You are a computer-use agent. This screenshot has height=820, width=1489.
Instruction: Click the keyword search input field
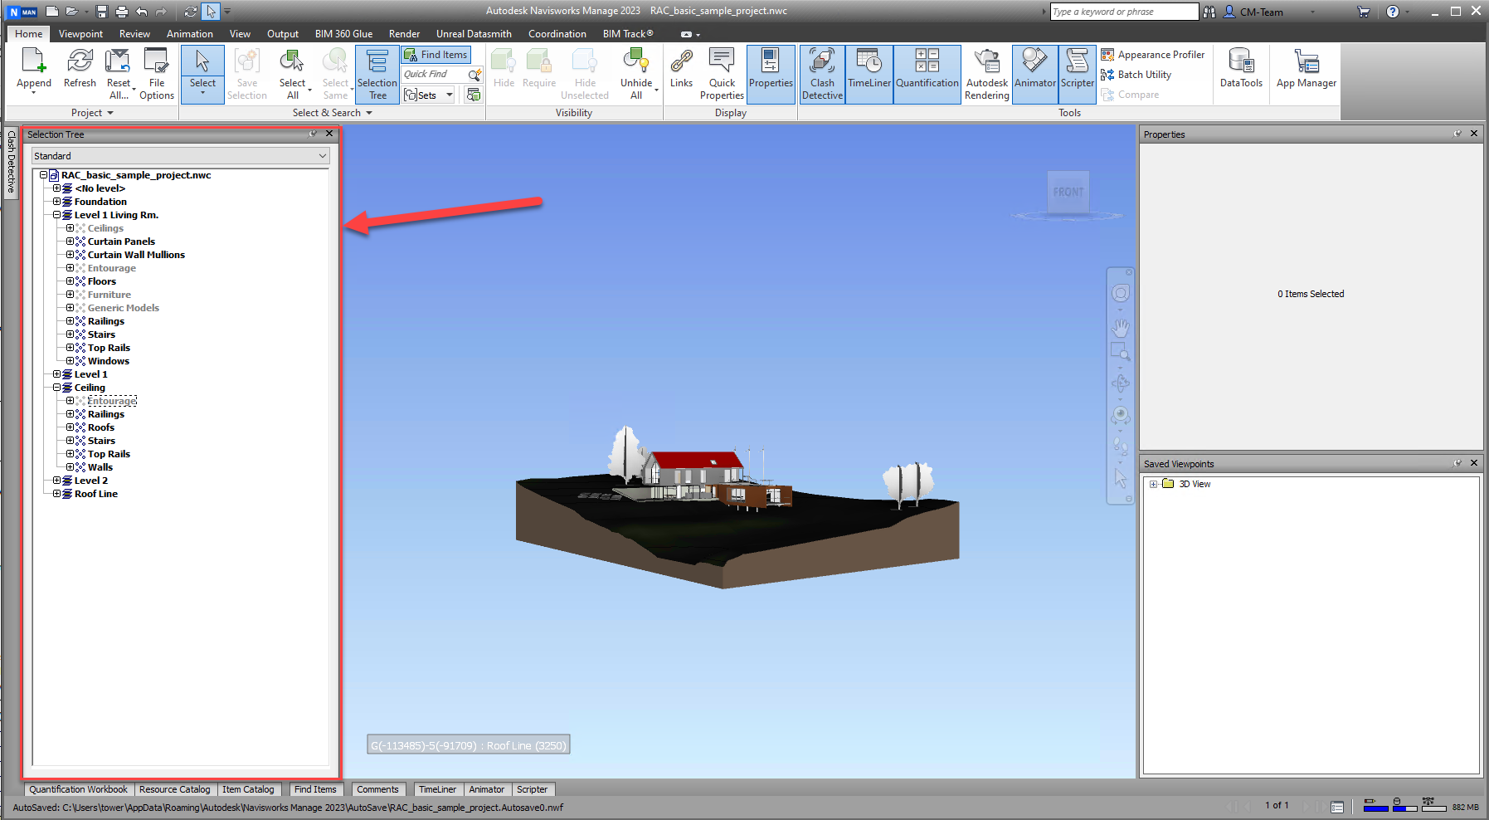1124,12
